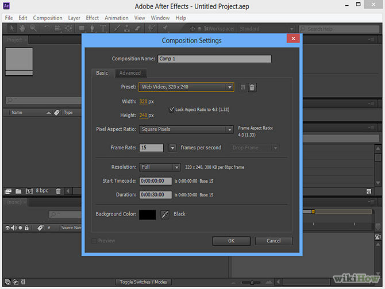Select the Selection arrow tool
This screenshot has height=289, width=385.
(11, 29)
